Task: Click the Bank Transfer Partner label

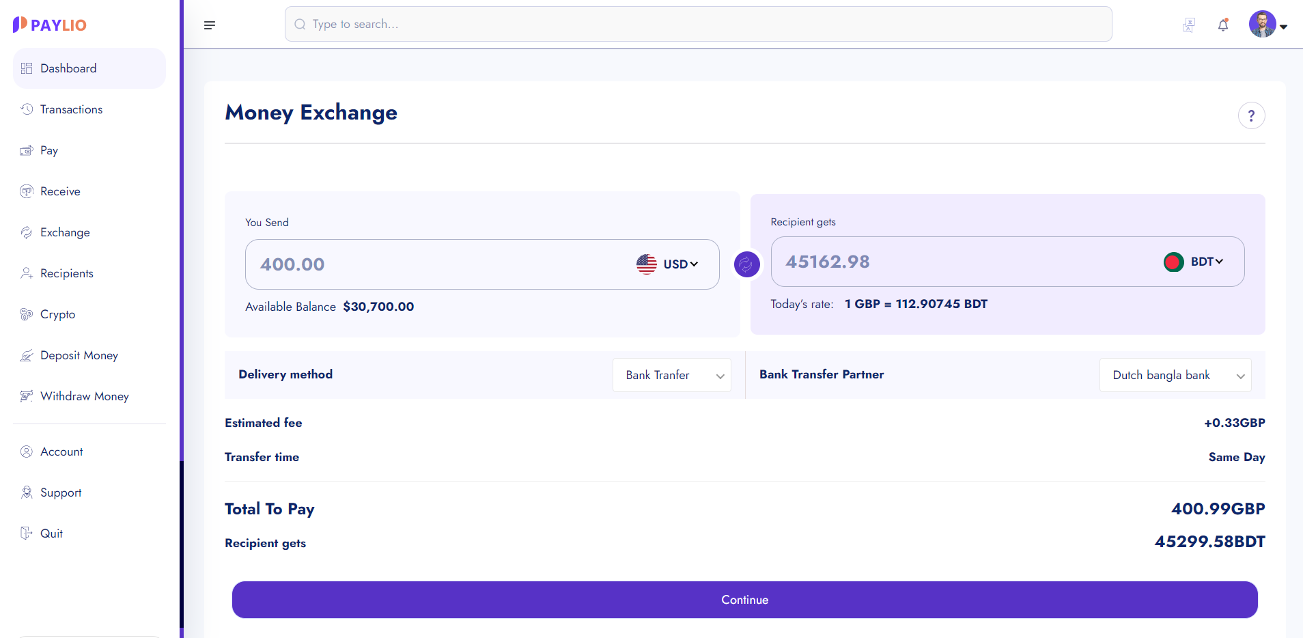Action: point(822,374)
